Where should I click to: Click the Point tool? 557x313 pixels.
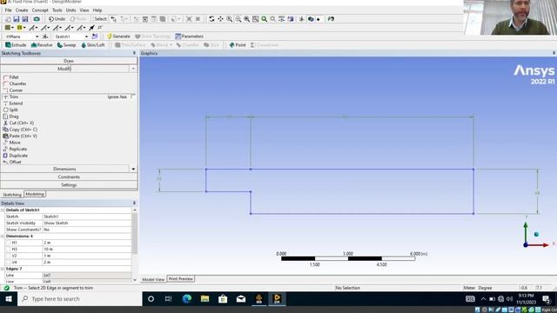pyautogui.click(x=238, y=45)
